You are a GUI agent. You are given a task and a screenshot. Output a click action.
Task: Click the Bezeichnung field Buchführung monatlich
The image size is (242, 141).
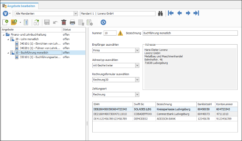click(x=190, y=33)
